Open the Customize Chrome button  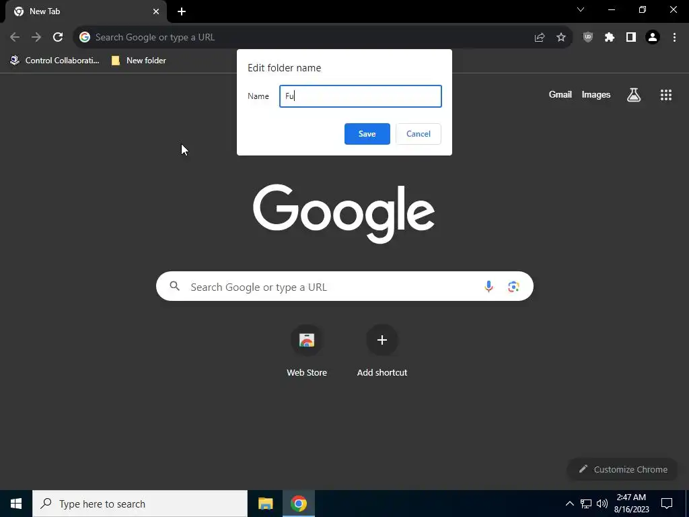[x=623, y=469]
